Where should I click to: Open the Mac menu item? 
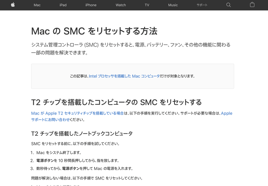(x=37, y=5)
